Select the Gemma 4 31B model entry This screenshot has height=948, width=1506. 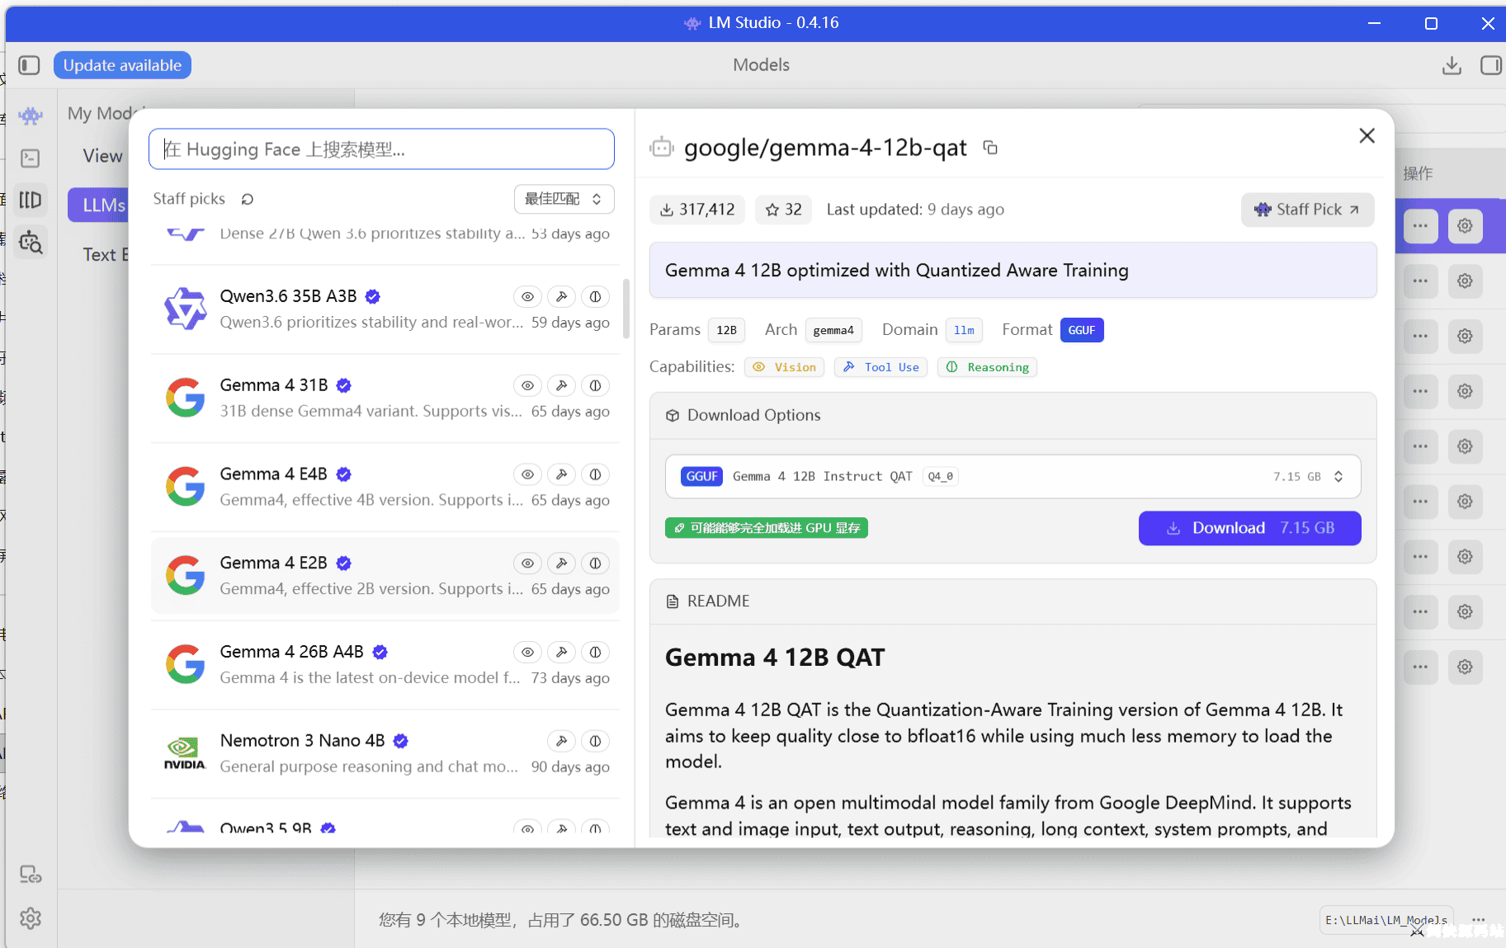385,399
